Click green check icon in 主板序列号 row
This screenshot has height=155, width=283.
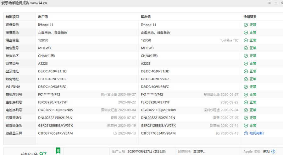(x=246, y=102)
